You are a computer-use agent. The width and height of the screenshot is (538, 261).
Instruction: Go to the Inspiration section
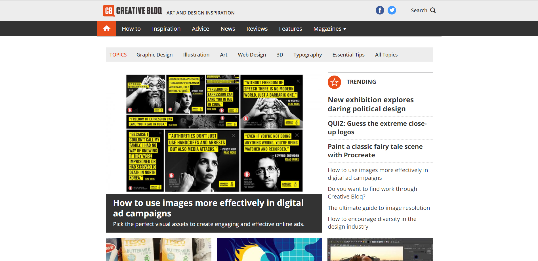166,29
